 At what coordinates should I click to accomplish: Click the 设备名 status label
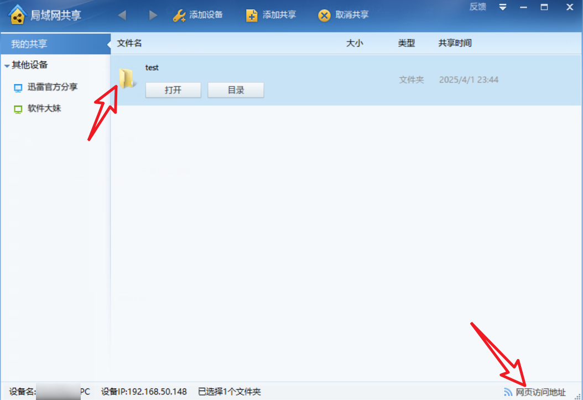click(22, 392)
